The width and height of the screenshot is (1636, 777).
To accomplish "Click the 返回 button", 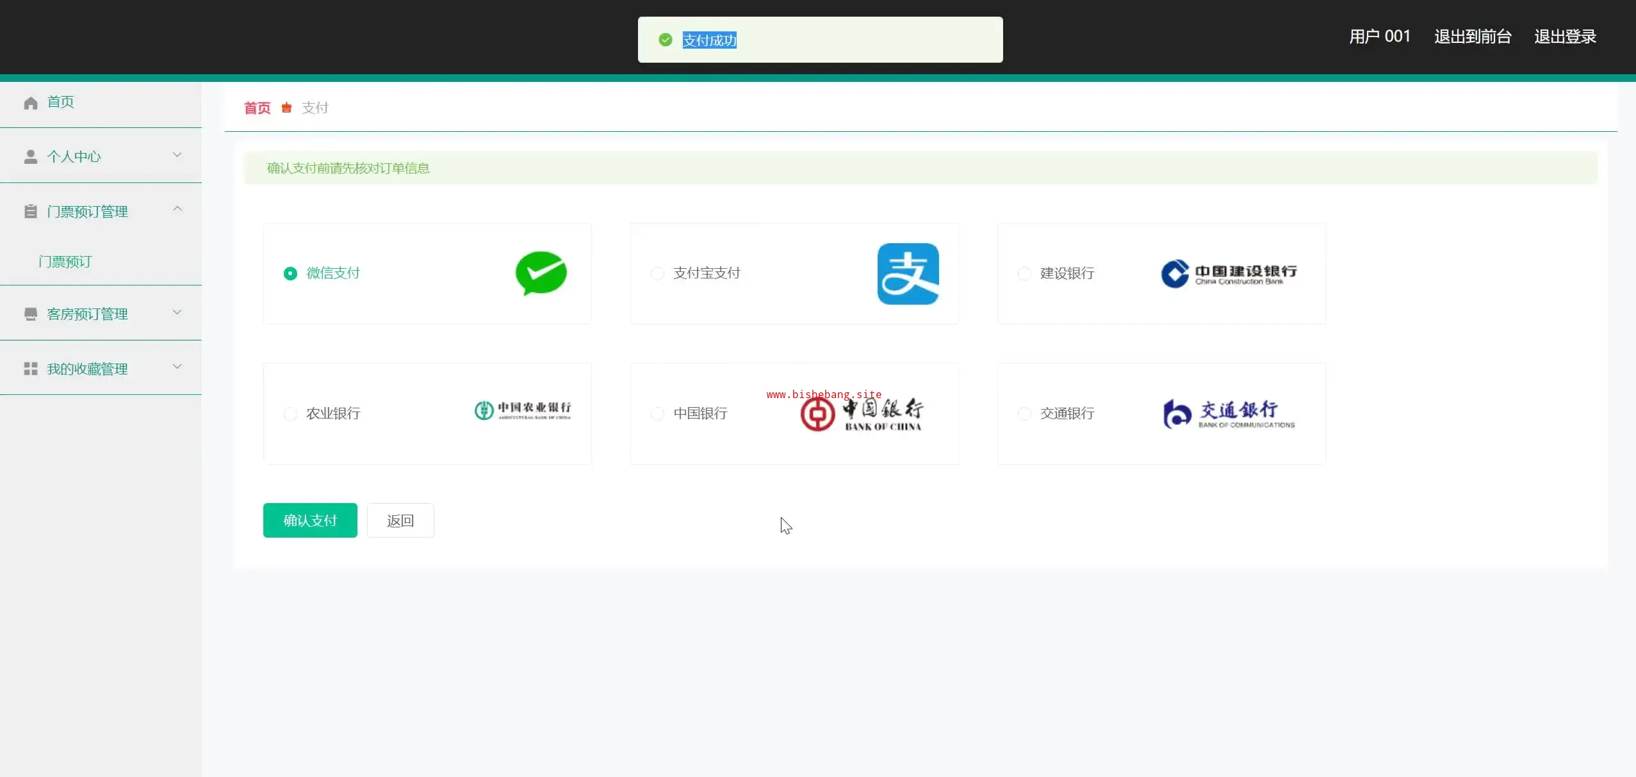I will coord(400,520).
